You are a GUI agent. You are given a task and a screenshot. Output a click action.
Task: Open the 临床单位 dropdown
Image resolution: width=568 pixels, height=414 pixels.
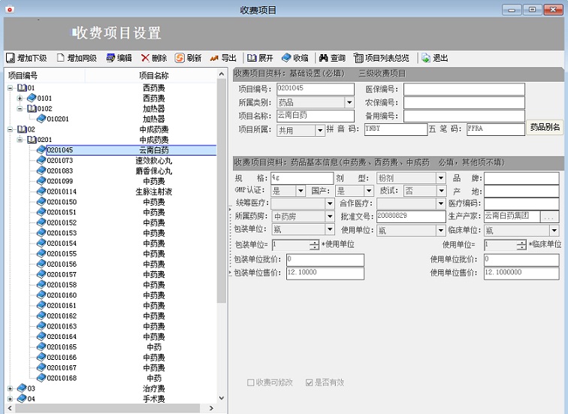coord(554,231)
